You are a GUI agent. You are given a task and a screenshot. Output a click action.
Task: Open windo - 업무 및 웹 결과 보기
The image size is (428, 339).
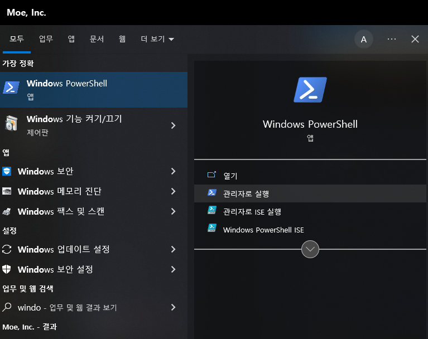94,307
